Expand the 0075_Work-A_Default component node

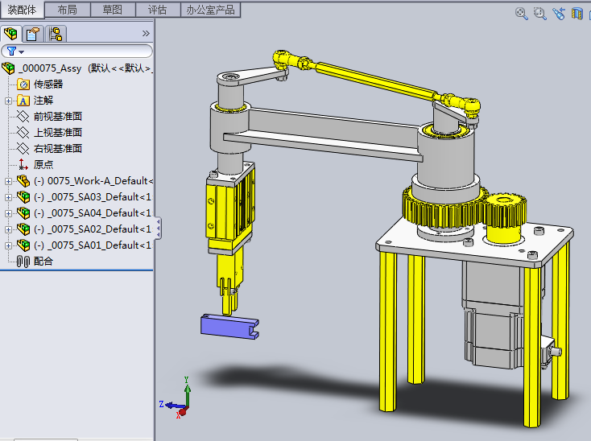pos(9,181)
